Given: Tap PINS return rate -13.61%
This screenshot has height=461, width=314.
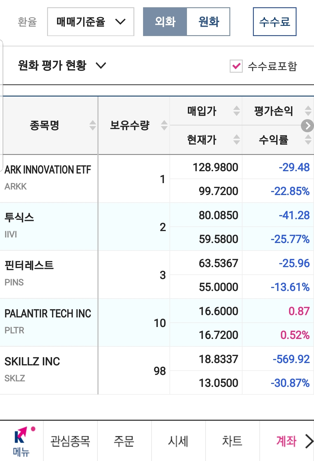Looking at the screenshot, I should coord(290,287).
